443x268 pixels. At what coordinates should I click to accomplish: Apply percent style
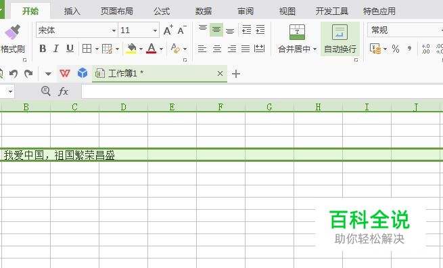click(396, 49)
